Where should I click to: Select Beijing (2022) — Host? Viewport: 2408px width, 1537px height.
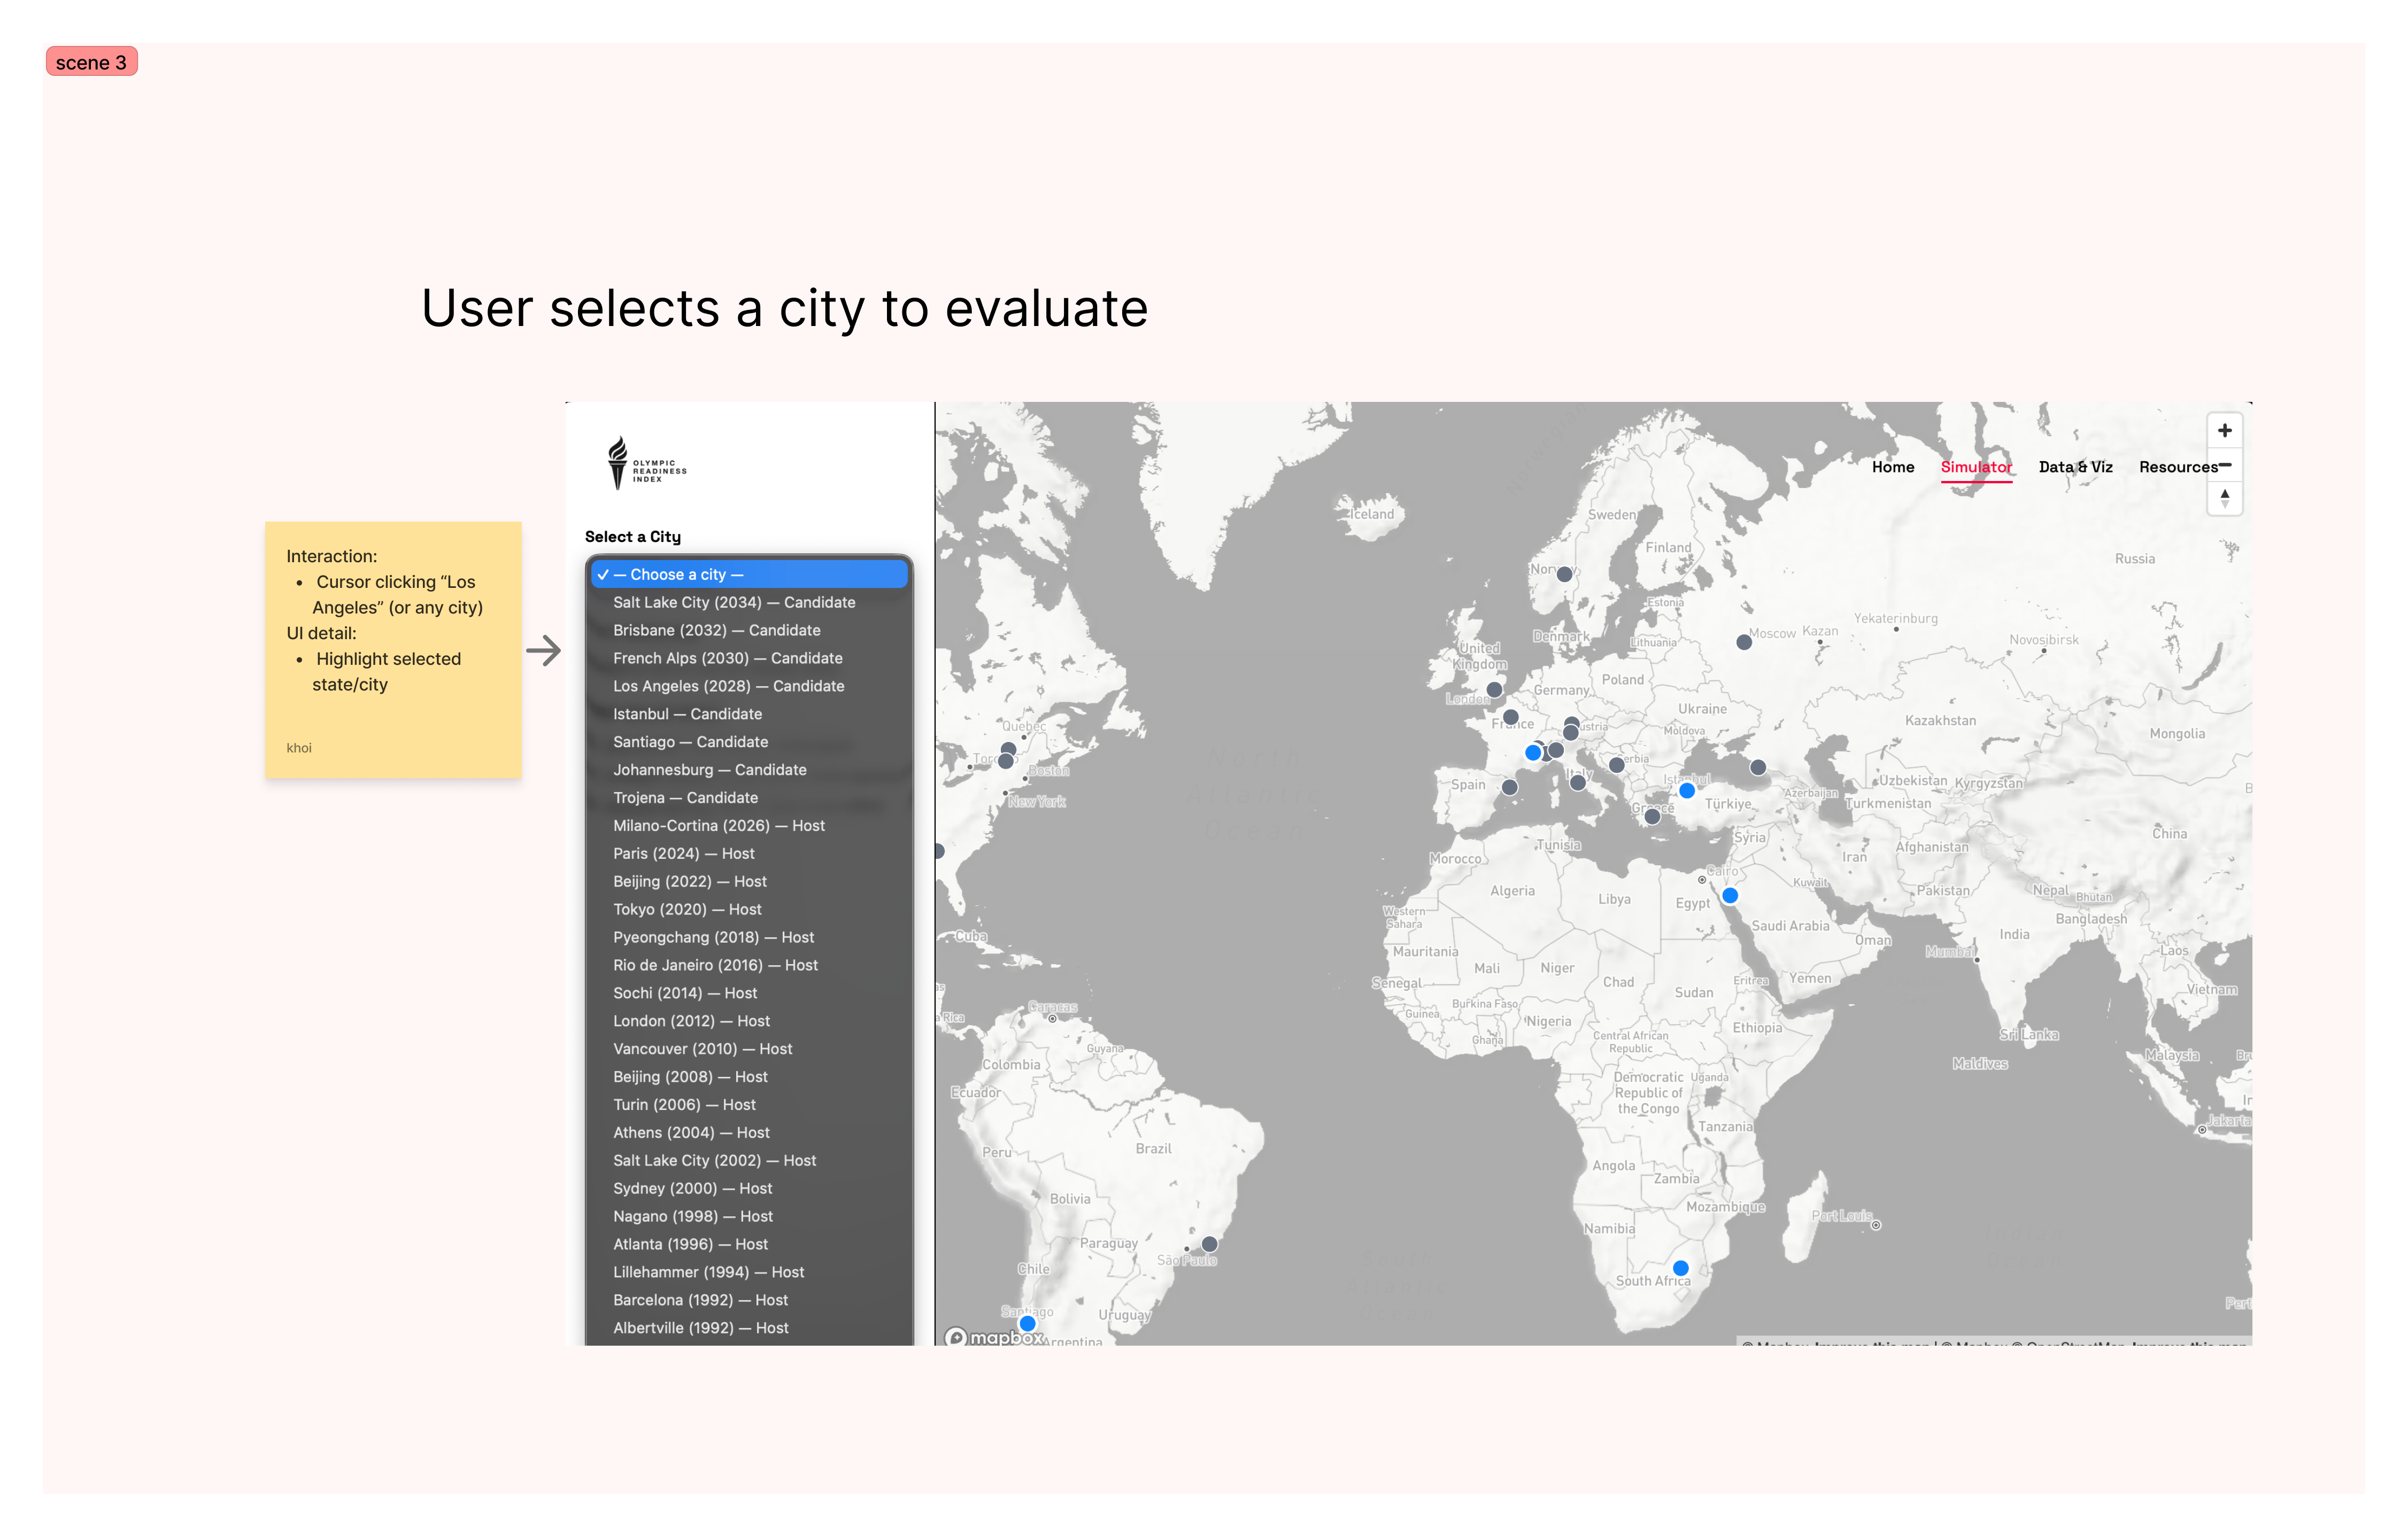click(749, 882)
